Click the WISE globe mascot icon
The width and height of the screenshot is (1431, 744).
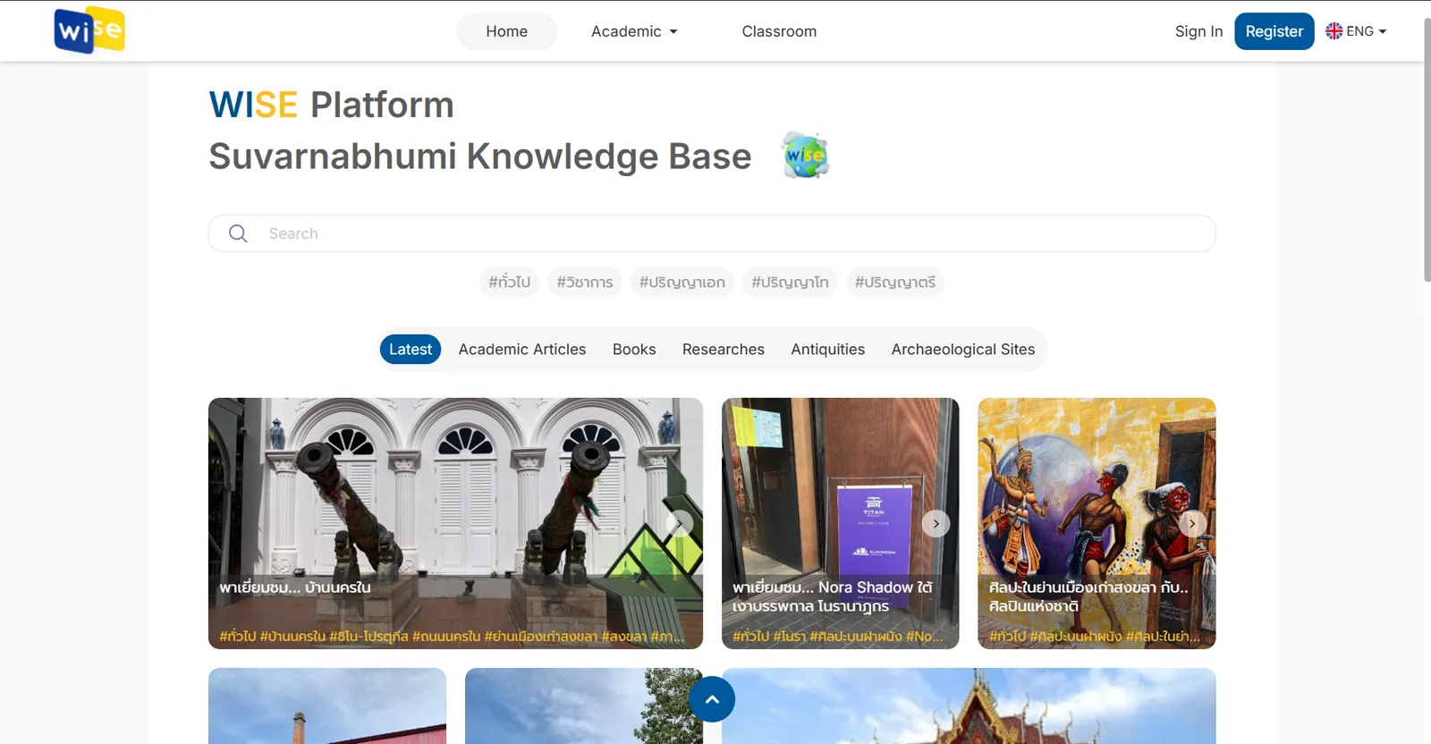(806, 156)
